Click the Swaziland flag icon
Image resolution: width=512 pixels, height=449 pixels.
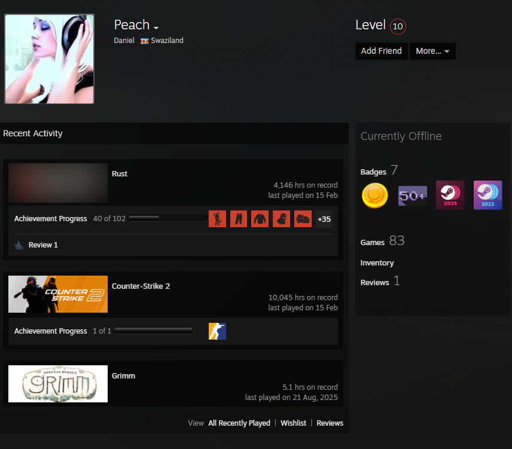[144, 41]
